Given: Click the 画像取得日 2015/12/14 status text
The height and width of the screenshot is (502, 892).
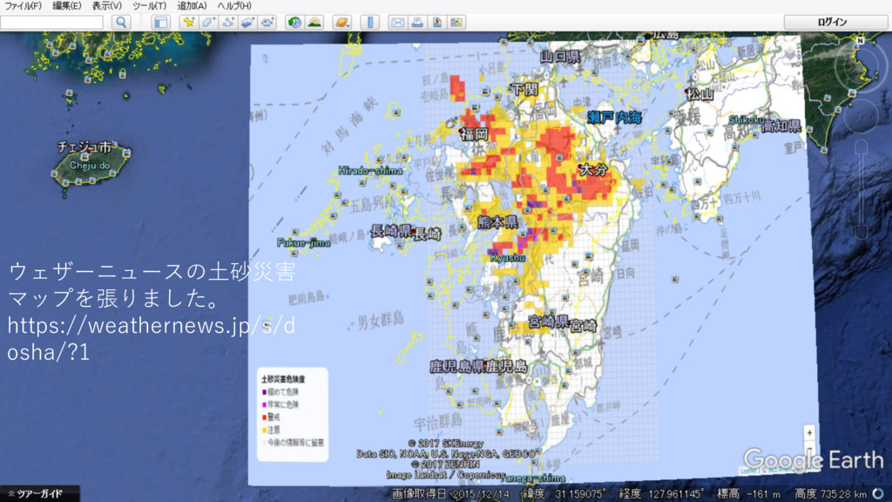Looking at the screenshot, I should tap(450, 493).
